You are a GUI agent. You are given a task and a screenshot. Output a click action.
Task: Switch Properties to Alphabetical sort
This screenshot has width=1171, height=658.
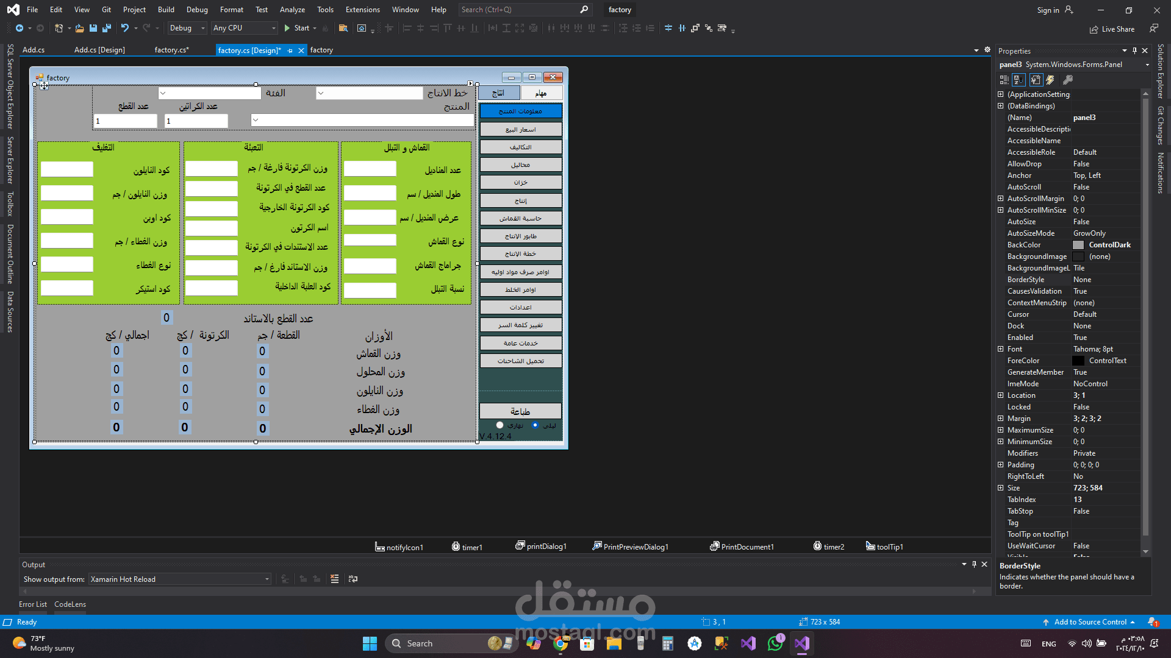(1019, 80)
